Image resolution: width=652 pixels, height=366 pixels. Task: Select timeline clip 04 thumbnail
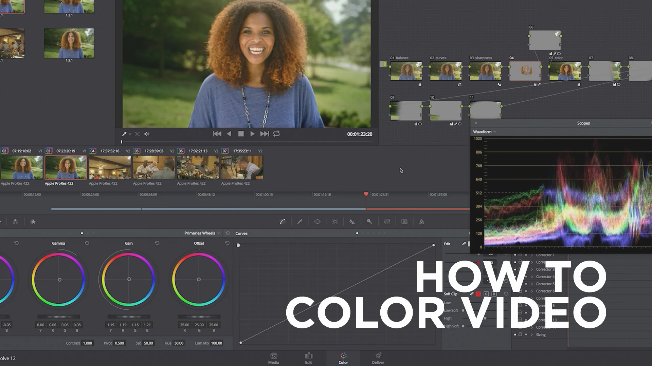[110, 167]
